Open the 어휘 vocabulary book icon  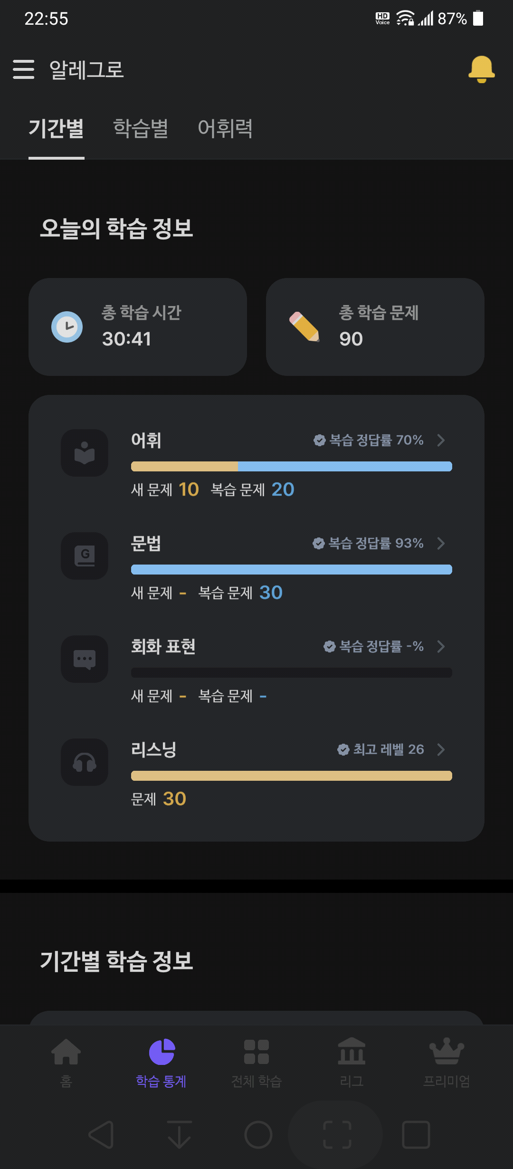tap(85, 453)
